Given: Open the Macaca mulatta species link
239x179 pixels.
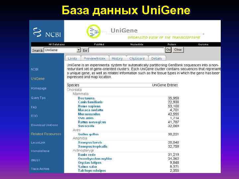Looking at the screenshot, I should point(90,110).
